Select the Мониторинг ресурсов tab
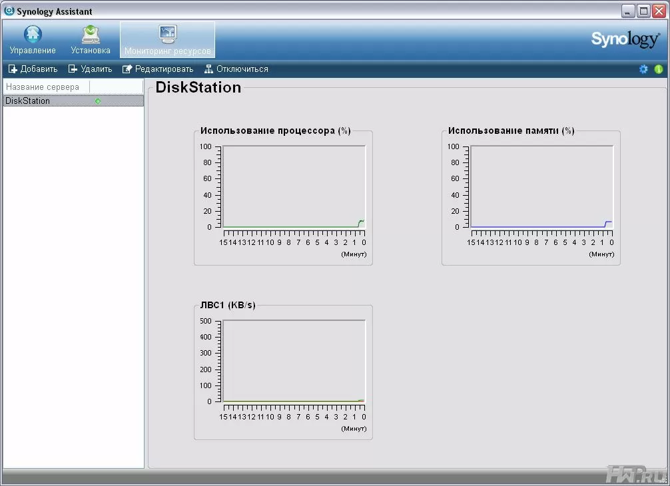 [x=167, y=40]
